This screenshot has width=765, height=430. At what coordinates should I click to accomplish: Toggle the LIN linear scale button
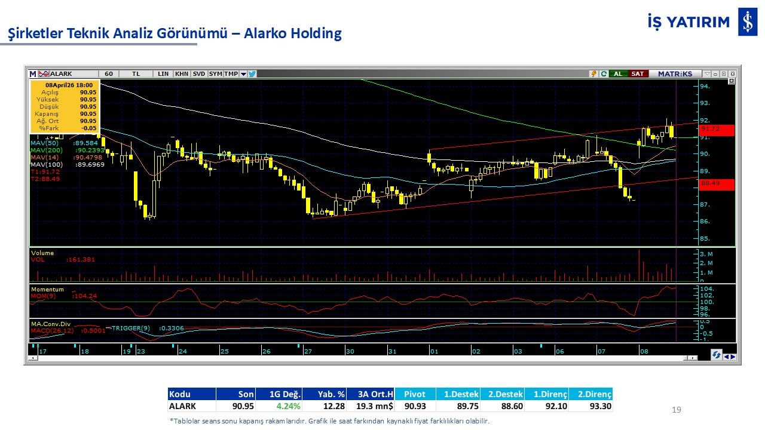tap(163, 74)
